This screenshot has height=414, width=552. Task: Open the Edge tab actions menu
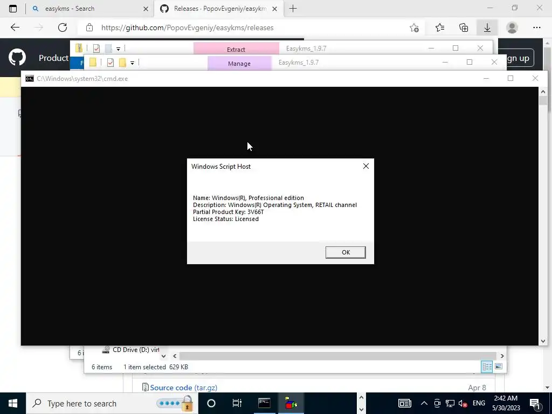[13, 9]
